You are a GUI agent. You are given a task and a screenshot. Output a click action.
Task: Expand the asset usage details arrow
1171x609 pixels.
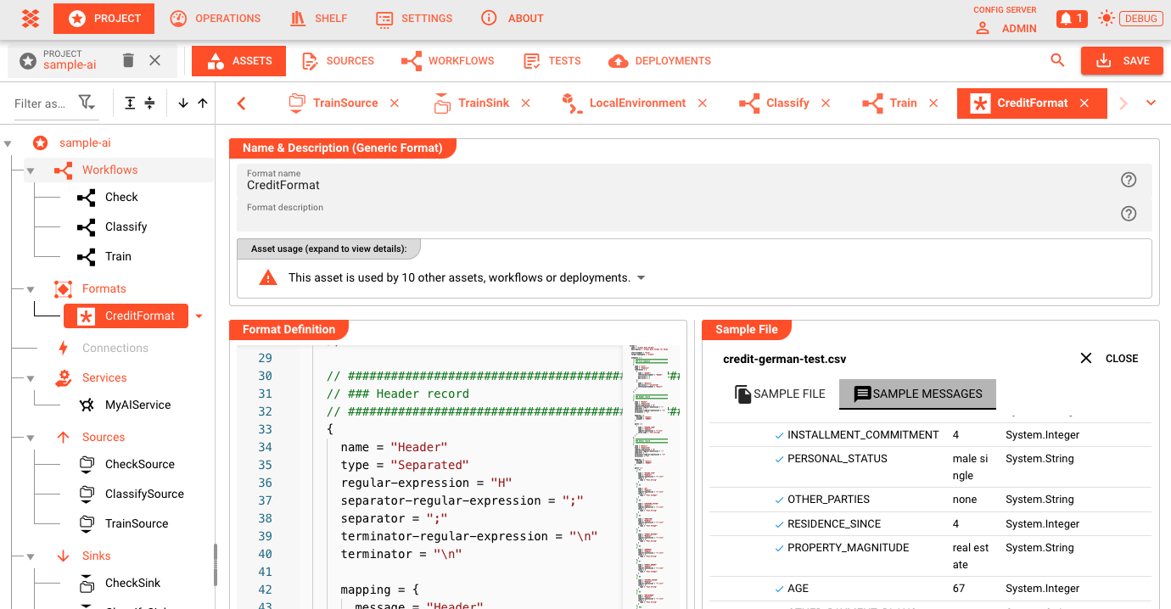click(x=641, y=278)
